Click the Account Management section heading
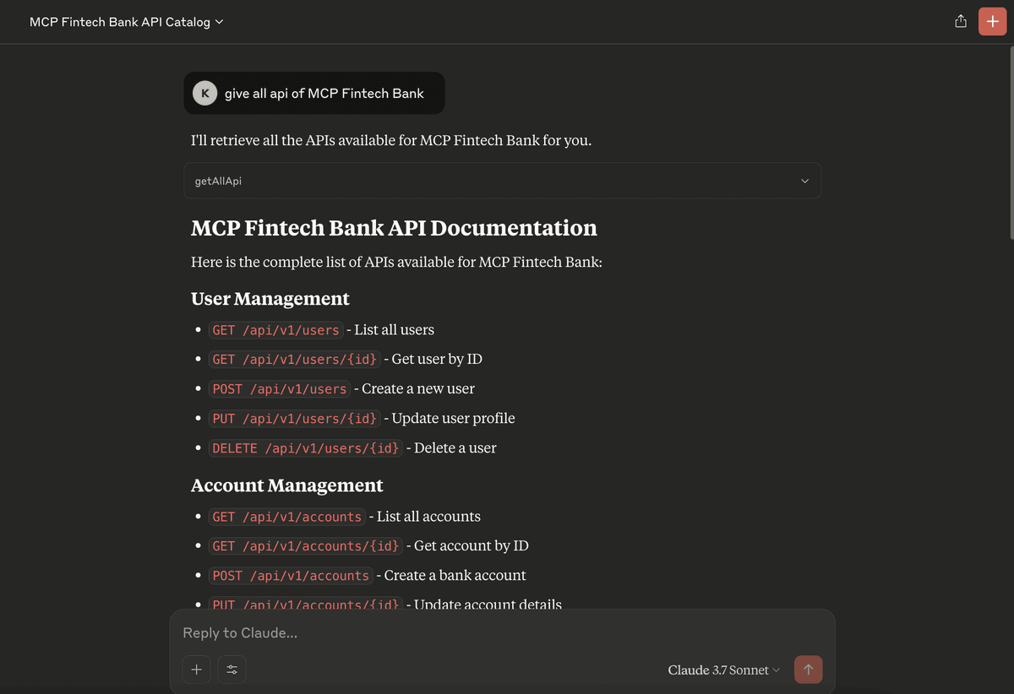 287,485
